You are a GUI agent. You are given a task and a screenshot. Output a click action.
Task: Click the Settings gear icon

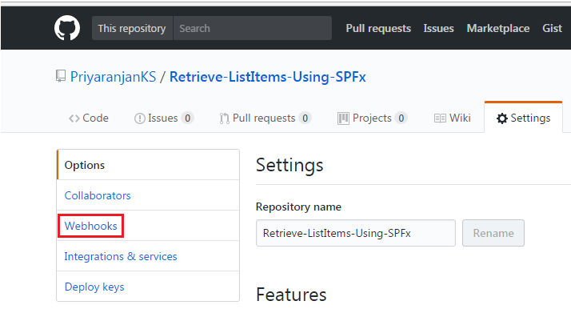click(x=501, y=118)
